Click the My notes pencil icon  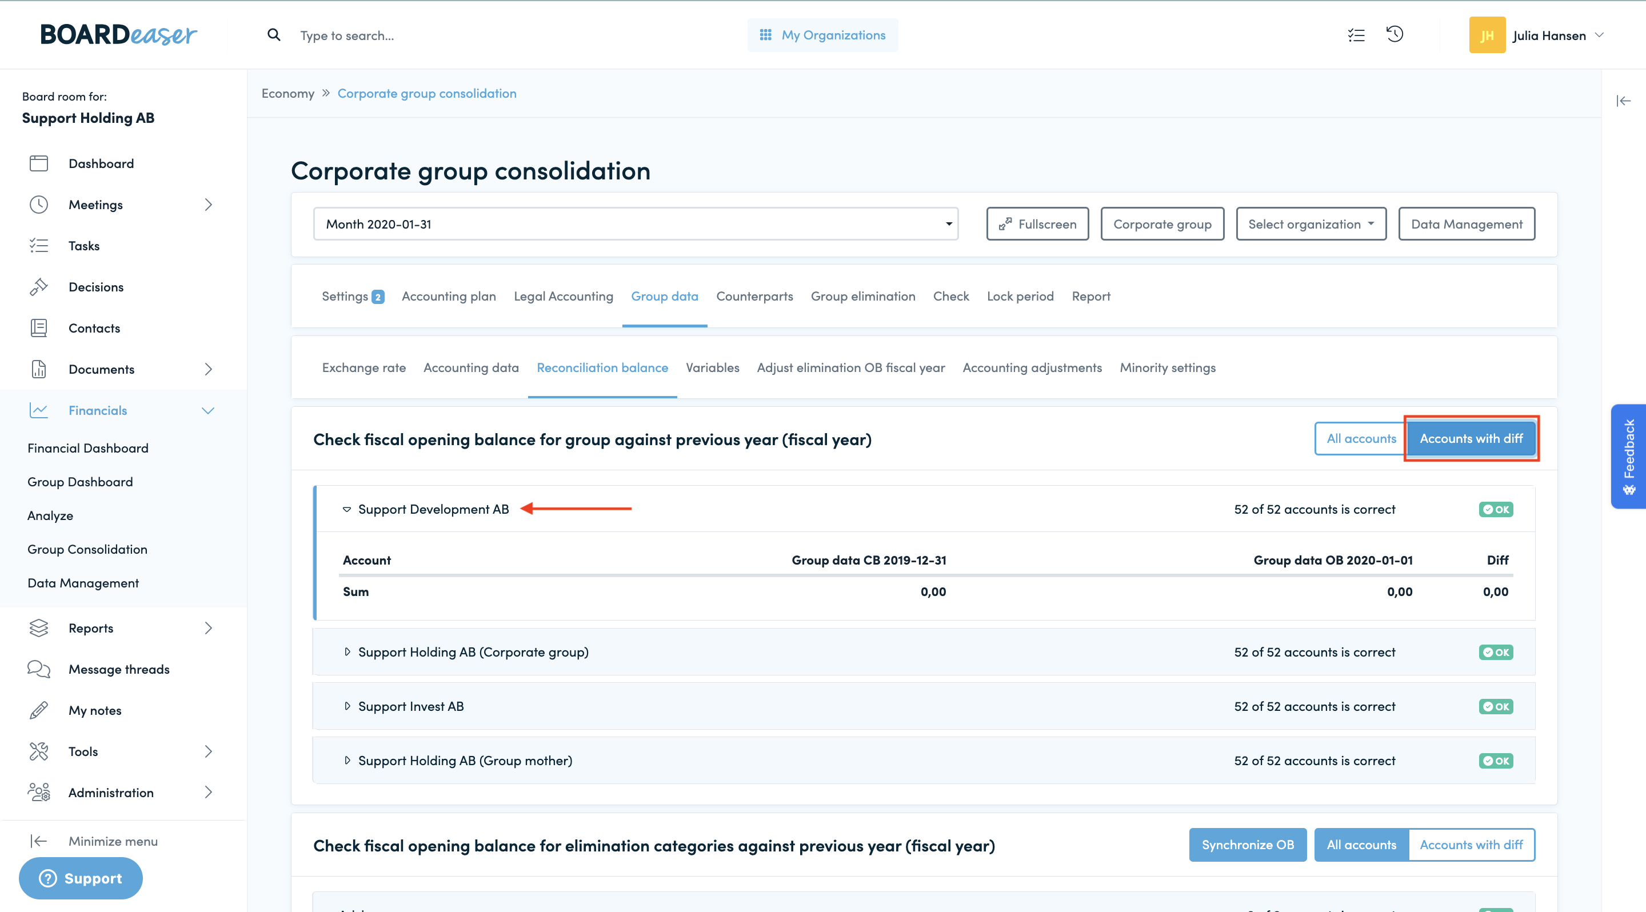[39, 710]
